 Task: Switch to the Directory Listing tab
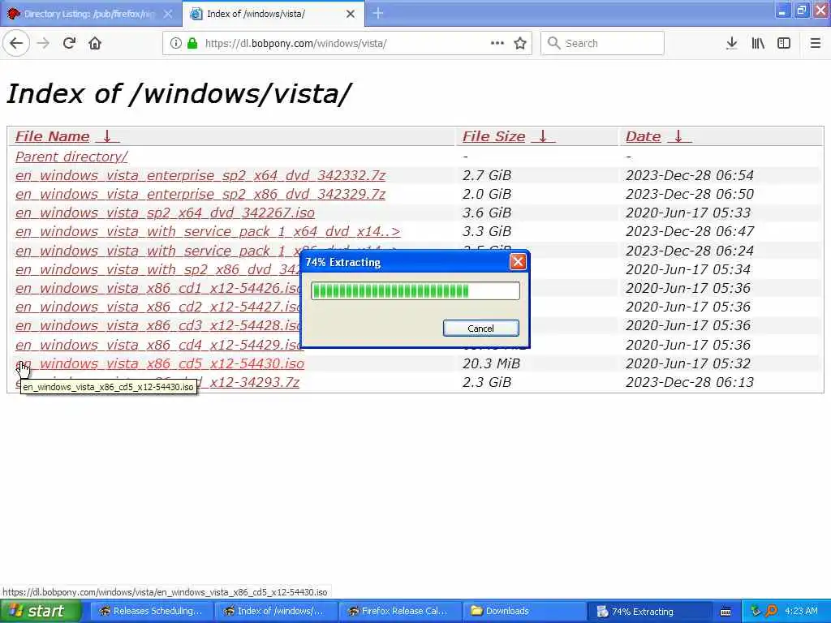pyautogui.click(x=91, y=14)
